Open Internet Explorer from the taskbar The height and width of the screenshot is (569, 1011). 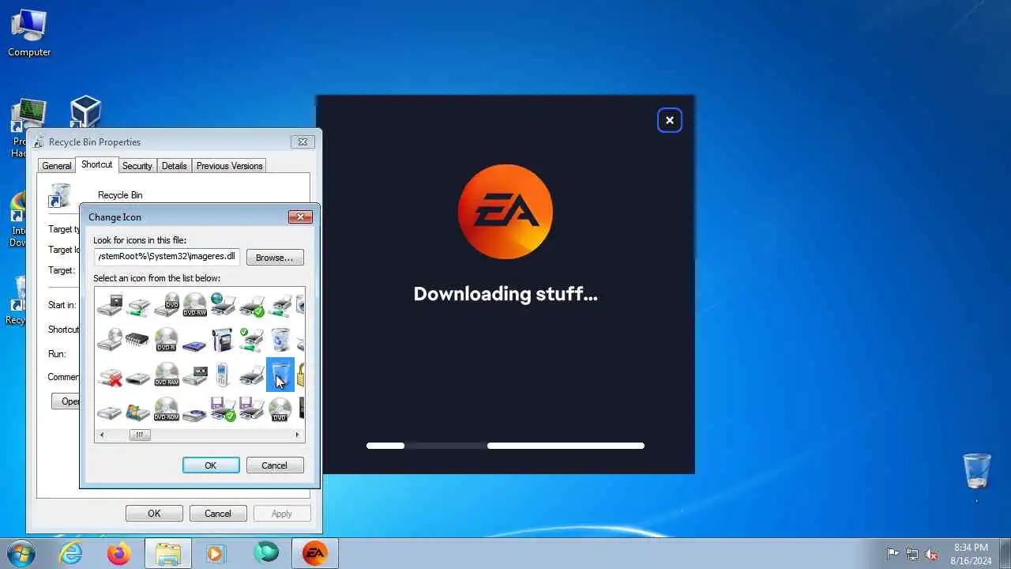(71, 553)
